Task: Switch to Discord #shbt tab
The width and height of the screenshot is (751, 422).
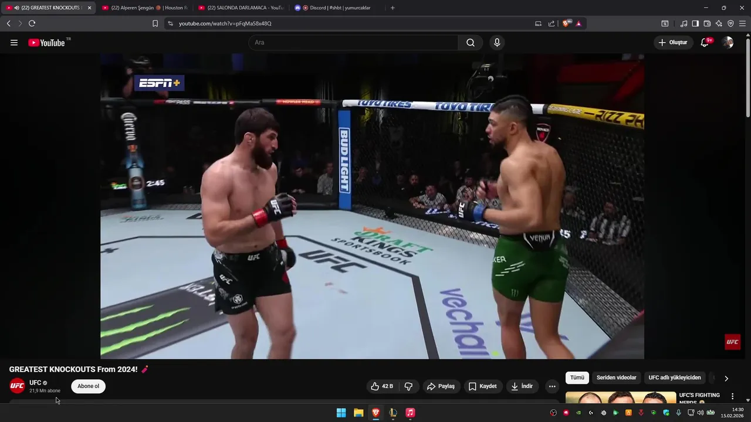Action: pos(337,8)
